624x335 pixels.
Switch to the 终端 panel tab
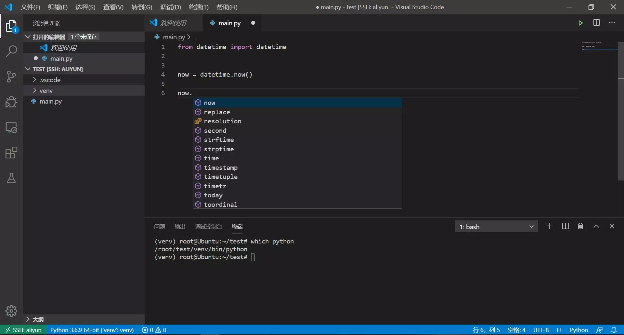point(237,226)
